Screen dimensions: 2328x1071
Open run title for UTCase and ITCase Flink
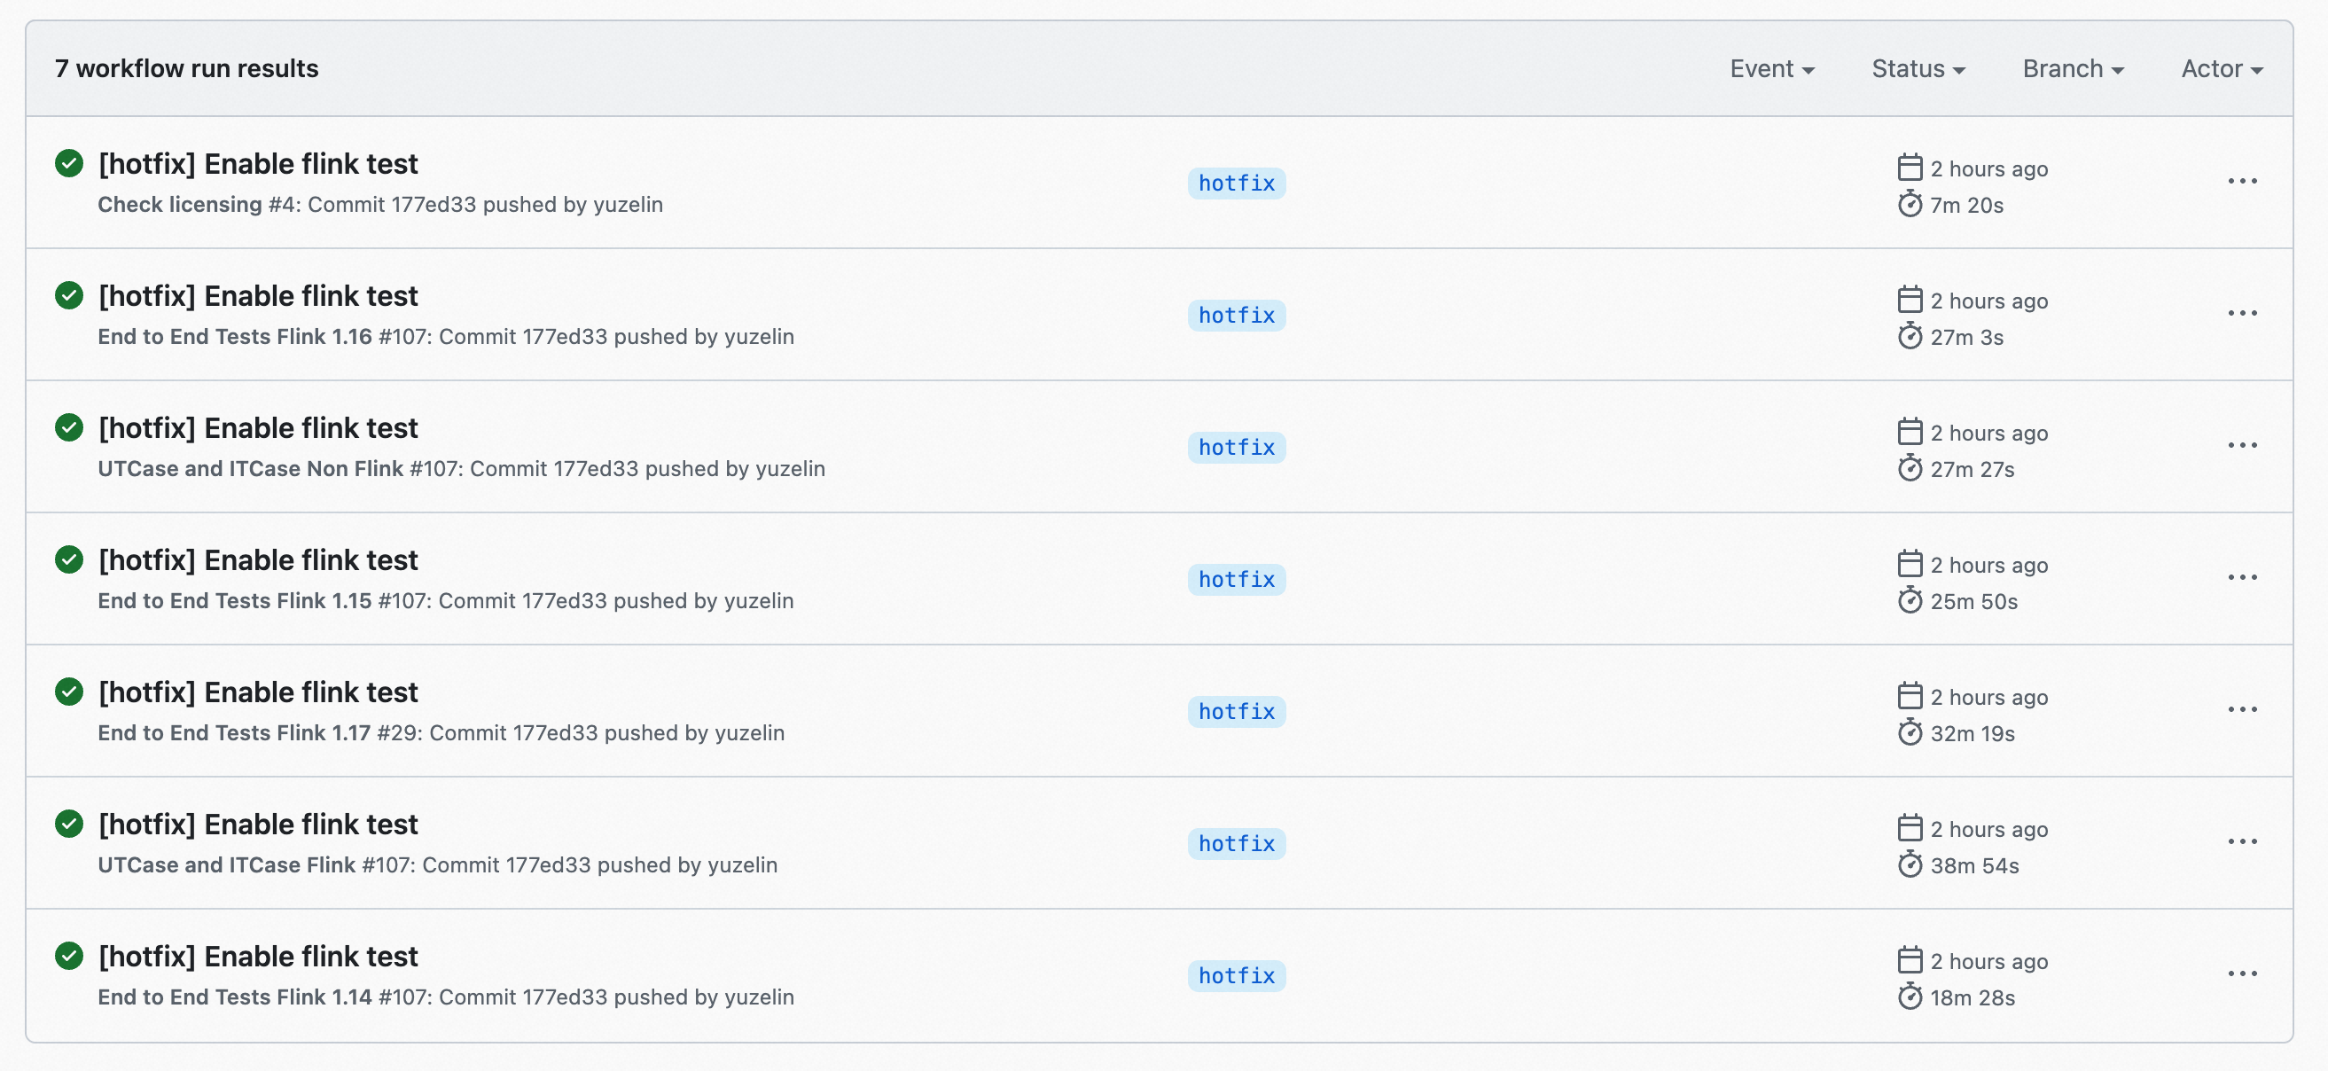coord(258,825)
